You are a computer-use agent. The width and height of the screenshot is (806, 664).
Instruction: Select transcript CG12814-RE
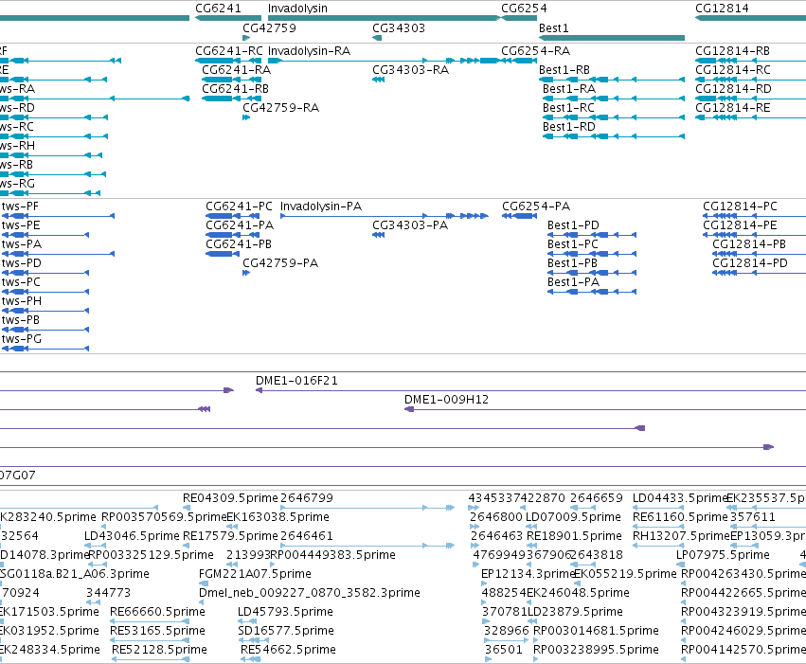(x=732, y=108)
